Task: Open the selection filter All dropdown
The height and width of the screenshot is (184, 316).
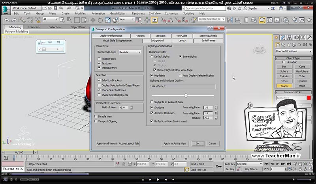Action: click(x=51, y=19)
